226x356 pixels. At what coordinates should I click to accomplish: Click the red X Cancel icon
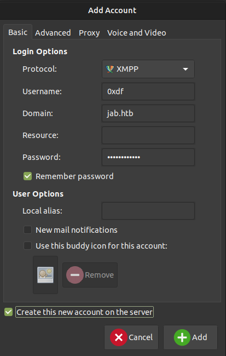point(119,337)
